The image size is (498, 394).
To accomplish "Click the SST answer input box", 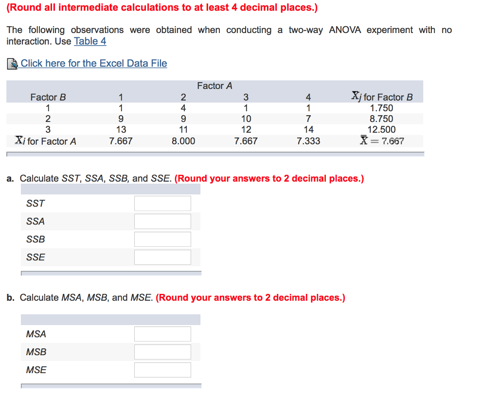I will [x=162, y=203].
